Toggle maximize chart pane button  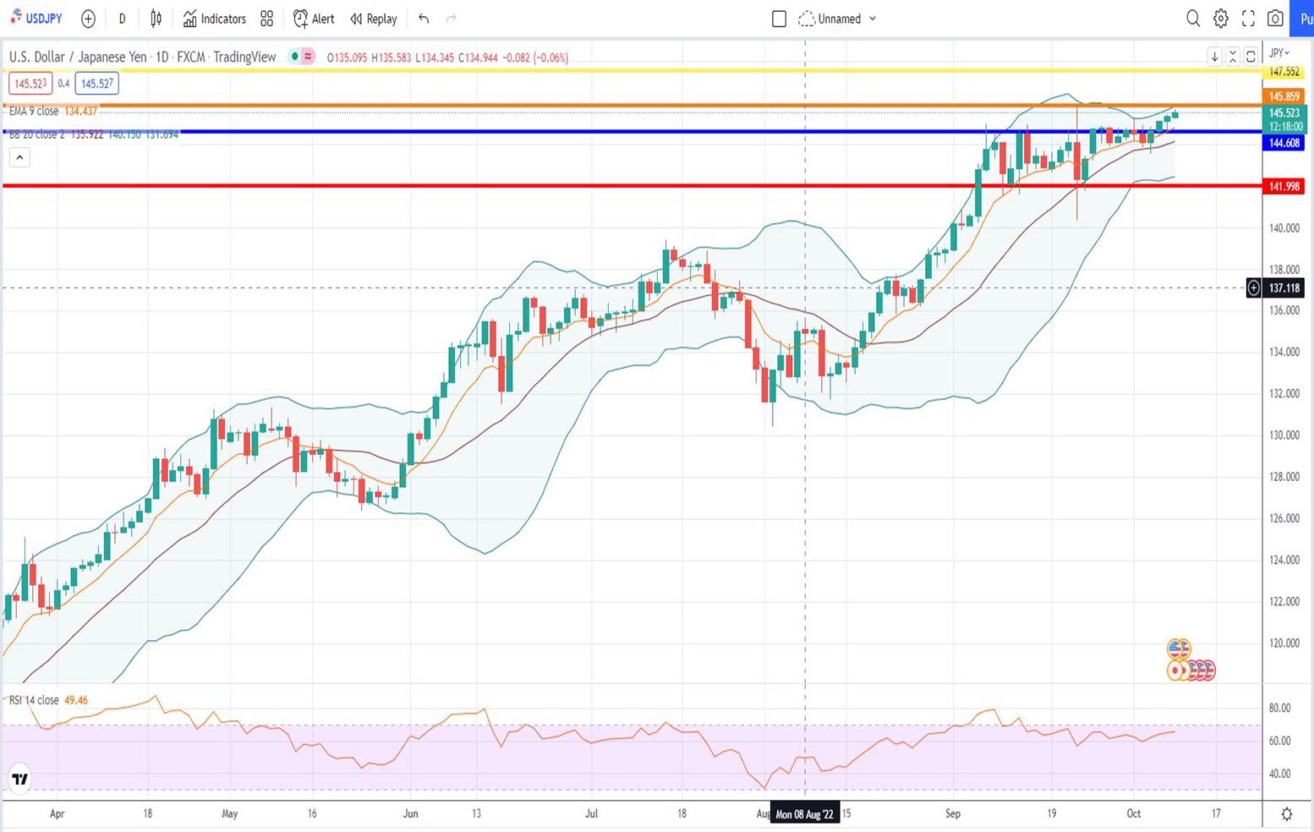1251,57
